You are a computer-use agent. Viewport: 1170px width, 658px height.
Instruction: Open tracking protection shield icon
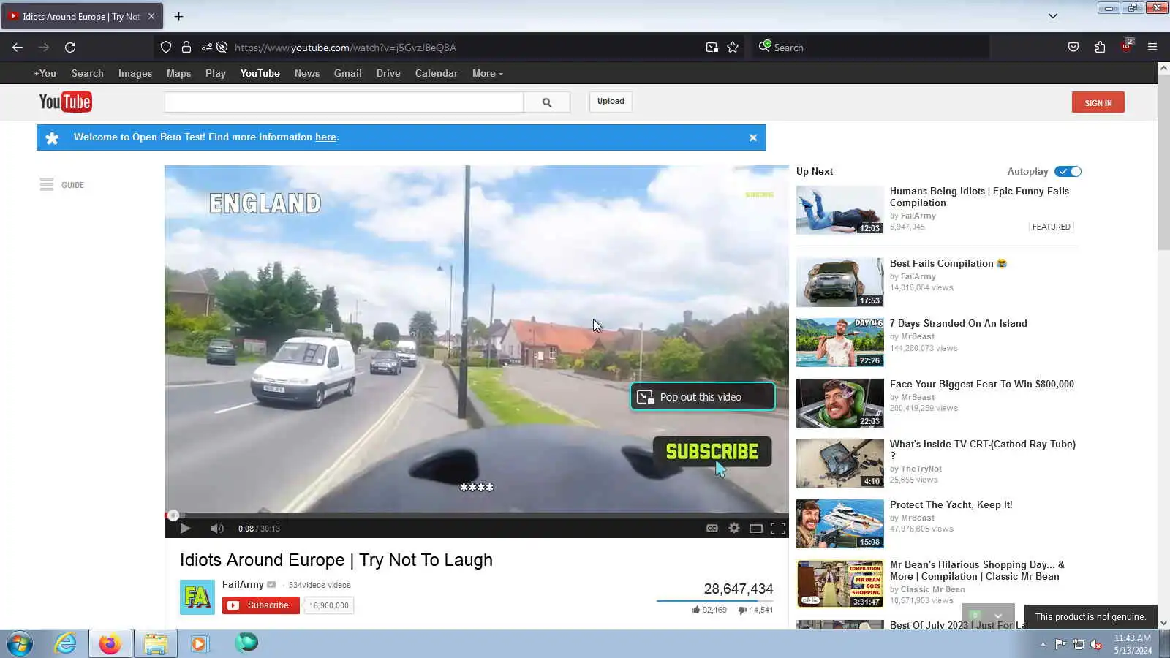[166, 48]
